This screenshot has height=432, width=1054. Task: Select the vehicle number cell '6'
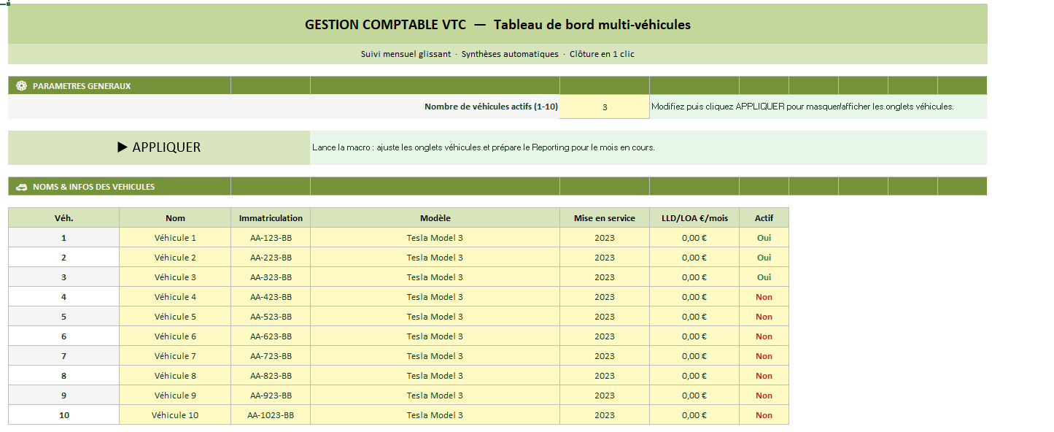coord(63,336)
